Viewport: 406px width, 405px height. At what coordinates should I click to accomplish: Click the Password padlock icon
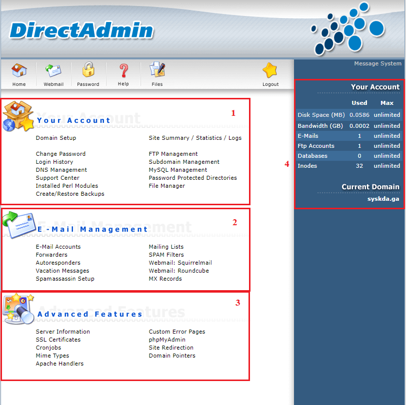[88, 69]
